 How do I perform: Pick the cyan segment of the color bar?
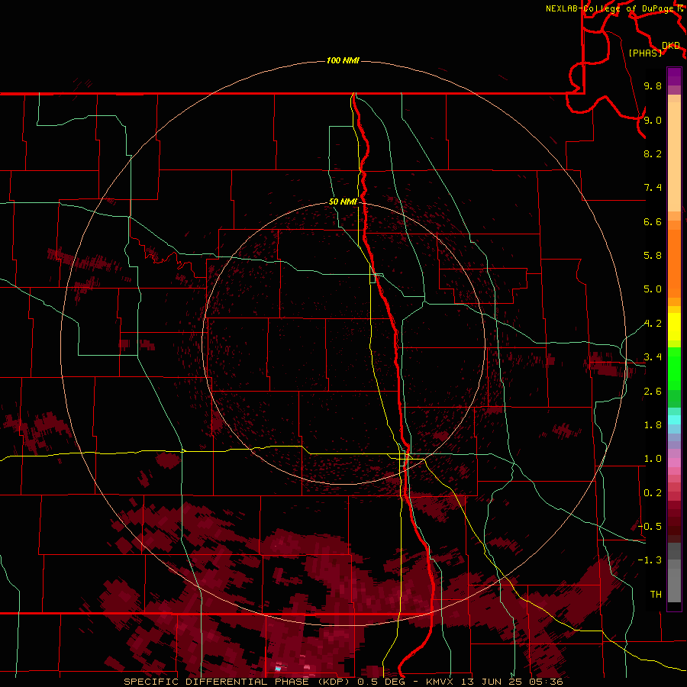tap(674, 420)
